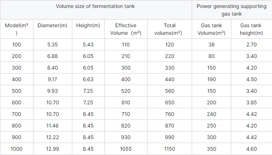Click model cell 100
Screen dimensions: 272x155
click(16, 45)
